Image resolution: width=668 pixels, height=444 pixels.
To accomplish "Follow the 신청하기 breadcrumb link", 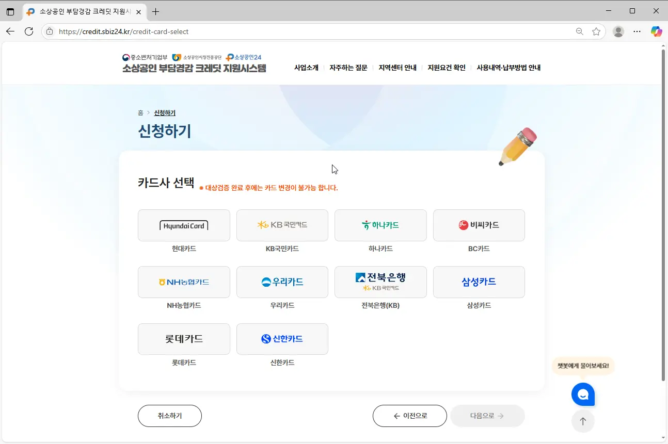I will pos(164,112).
